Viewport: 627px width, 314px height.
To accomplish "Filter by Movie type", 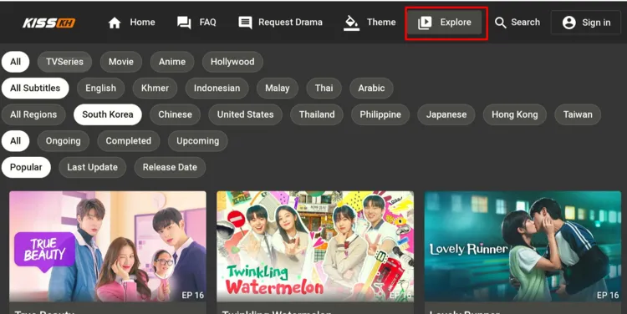I will [121, 62].
